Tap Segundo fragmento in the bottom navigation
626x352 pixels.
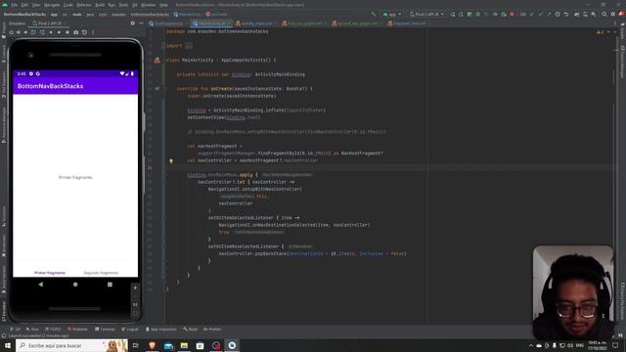[x=101, y=273]
